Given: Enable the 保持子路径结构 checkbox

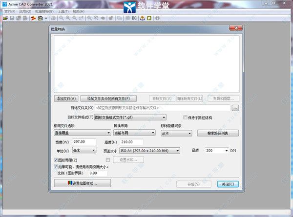Looking at the screenshot, I should point(186,118).
